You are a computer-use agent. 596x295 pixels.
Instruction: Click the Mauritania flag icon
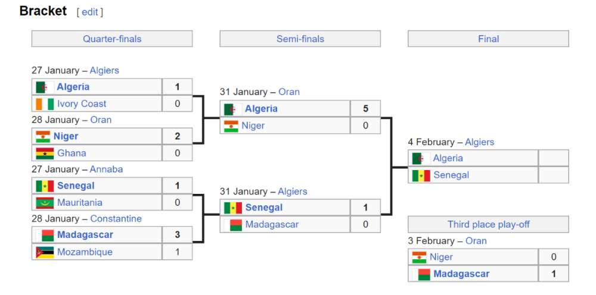click(x=45, y=202)
